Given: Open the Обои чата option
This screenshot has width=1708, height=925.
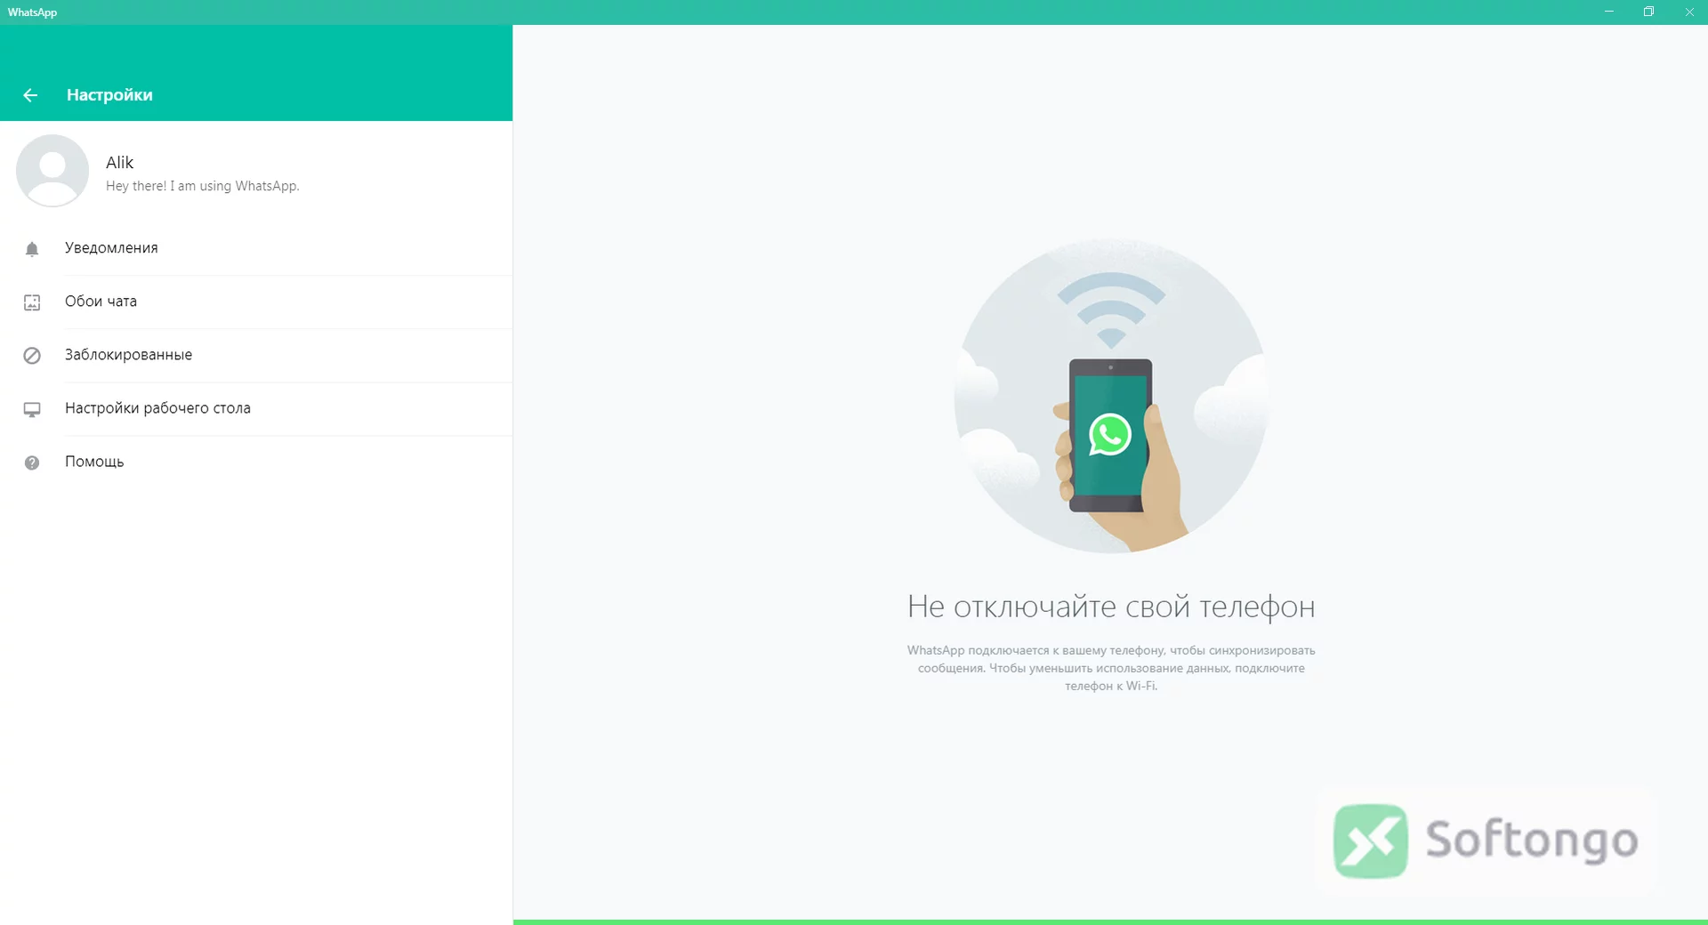Looking at the screenshot, I should click(x=256, y=302).
